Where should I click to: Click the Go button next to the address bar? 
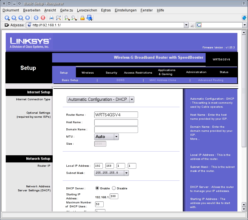click(x=192, y=25)
